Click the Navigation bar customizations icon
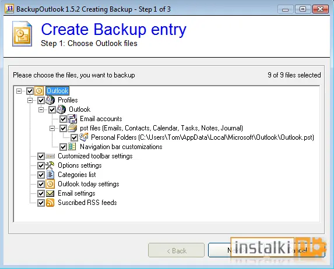This screenshot has height=269, width=334. click(72, 147)
